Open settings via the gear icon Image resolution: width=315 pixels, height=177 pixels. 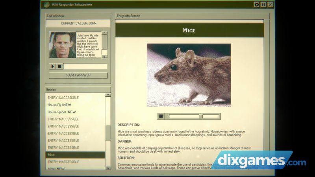coord(256,5)
